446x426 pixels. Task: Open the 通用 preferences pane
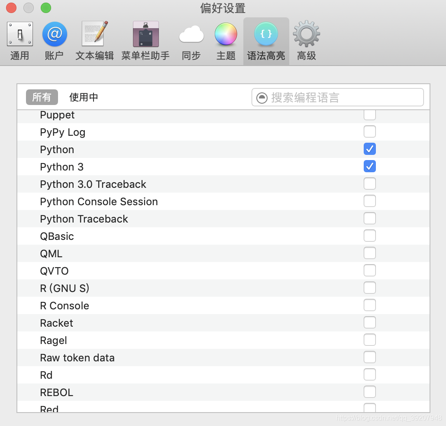pos(19,39)
